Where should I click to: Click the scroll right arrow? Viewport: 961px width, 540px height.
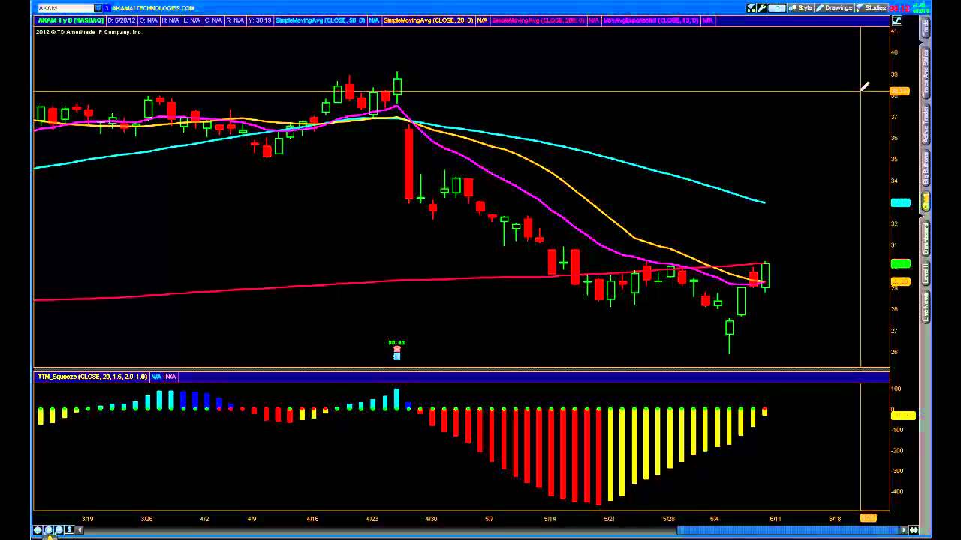[x=903, y=530]
